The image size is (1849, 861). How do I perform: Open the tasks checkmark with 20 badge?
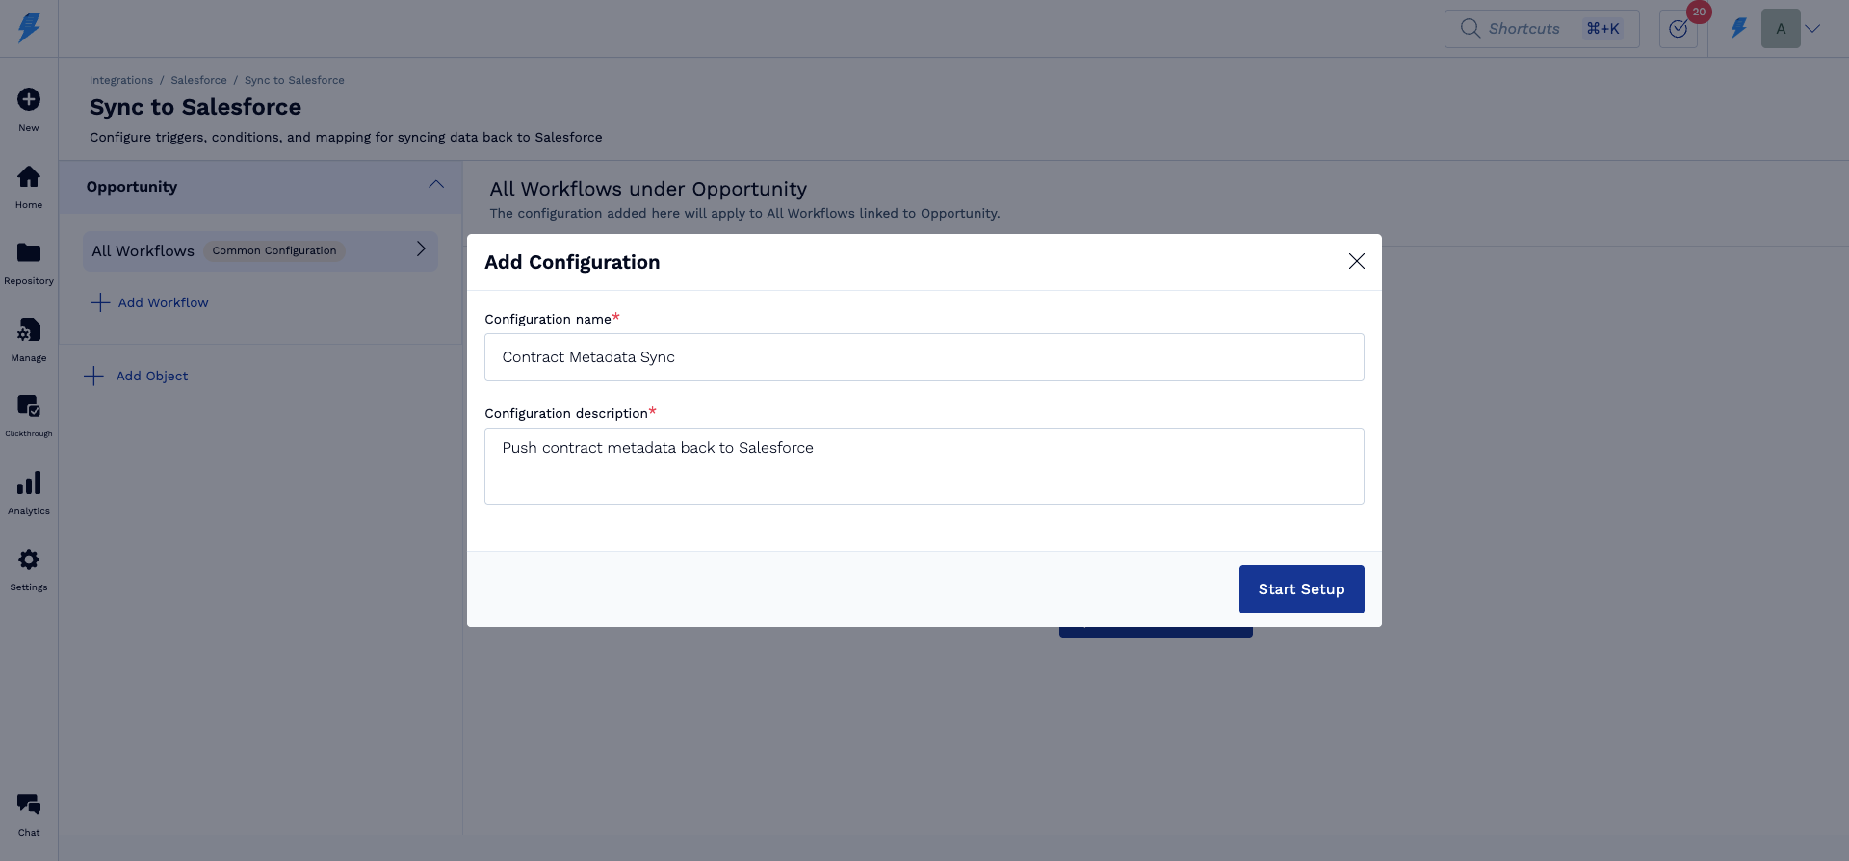(1679, 29)
